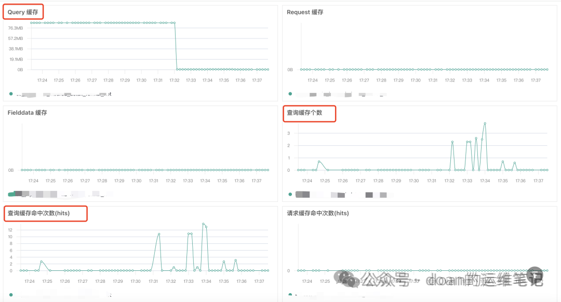
Task: Click the 19.1MB y-axis label
Action: tap(16, 59)
